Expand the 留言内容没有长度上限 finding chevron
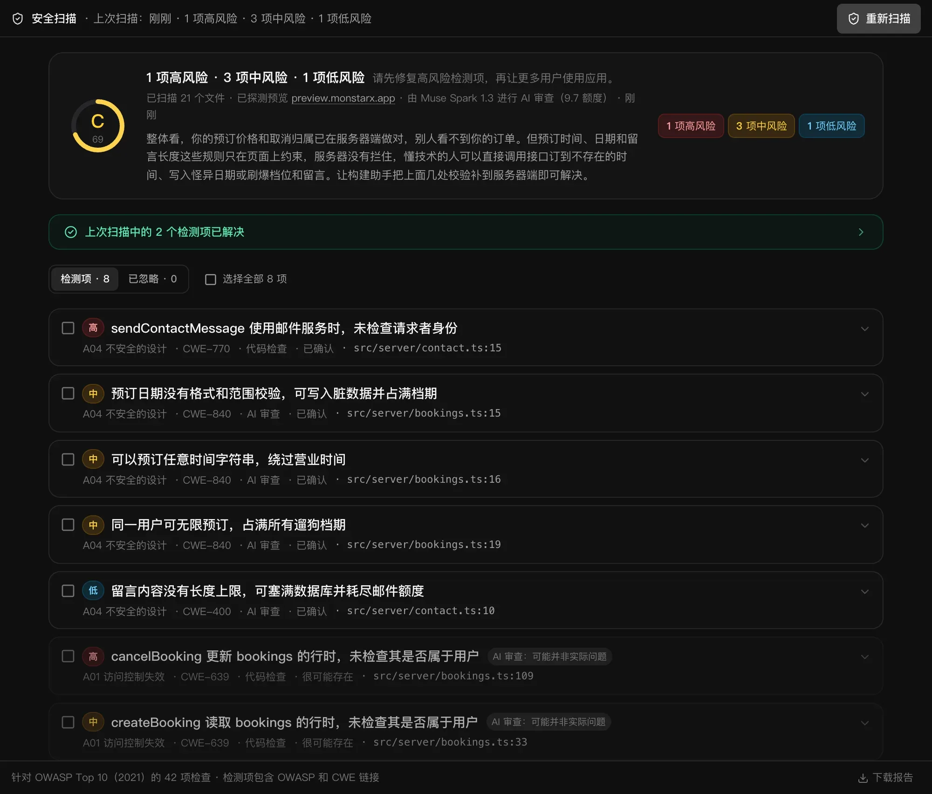The height and width of the screenshot is (794, 932). 865,592
